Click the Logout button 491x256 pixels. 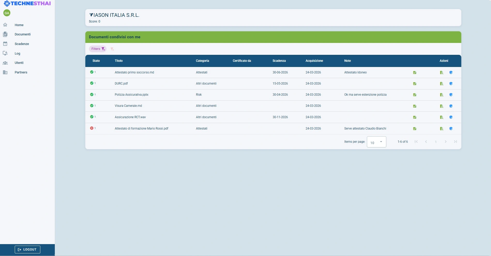point(27,250)
